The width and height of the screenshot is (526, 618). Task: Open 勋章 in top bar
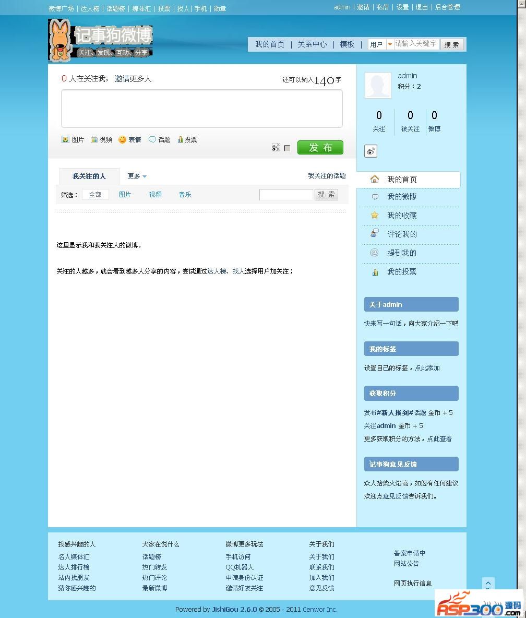[x=220, y=9]
